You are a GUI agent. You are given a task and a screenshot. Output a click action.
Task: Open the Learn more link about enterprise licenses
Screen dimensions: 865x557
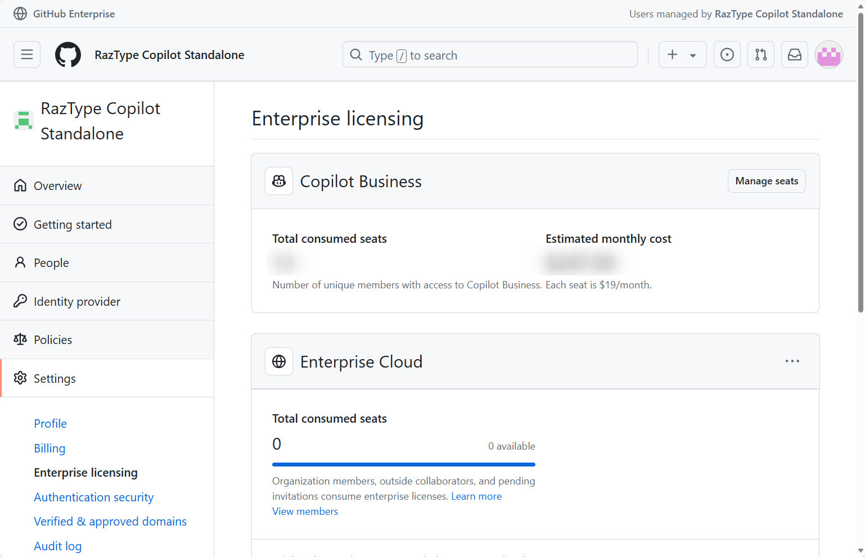(x=476, y=496)
